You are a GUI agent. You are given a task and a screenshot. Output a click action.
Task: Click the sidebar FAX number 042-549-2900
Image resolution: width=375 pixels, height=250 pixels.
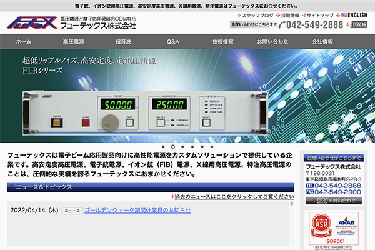(337, 192)
